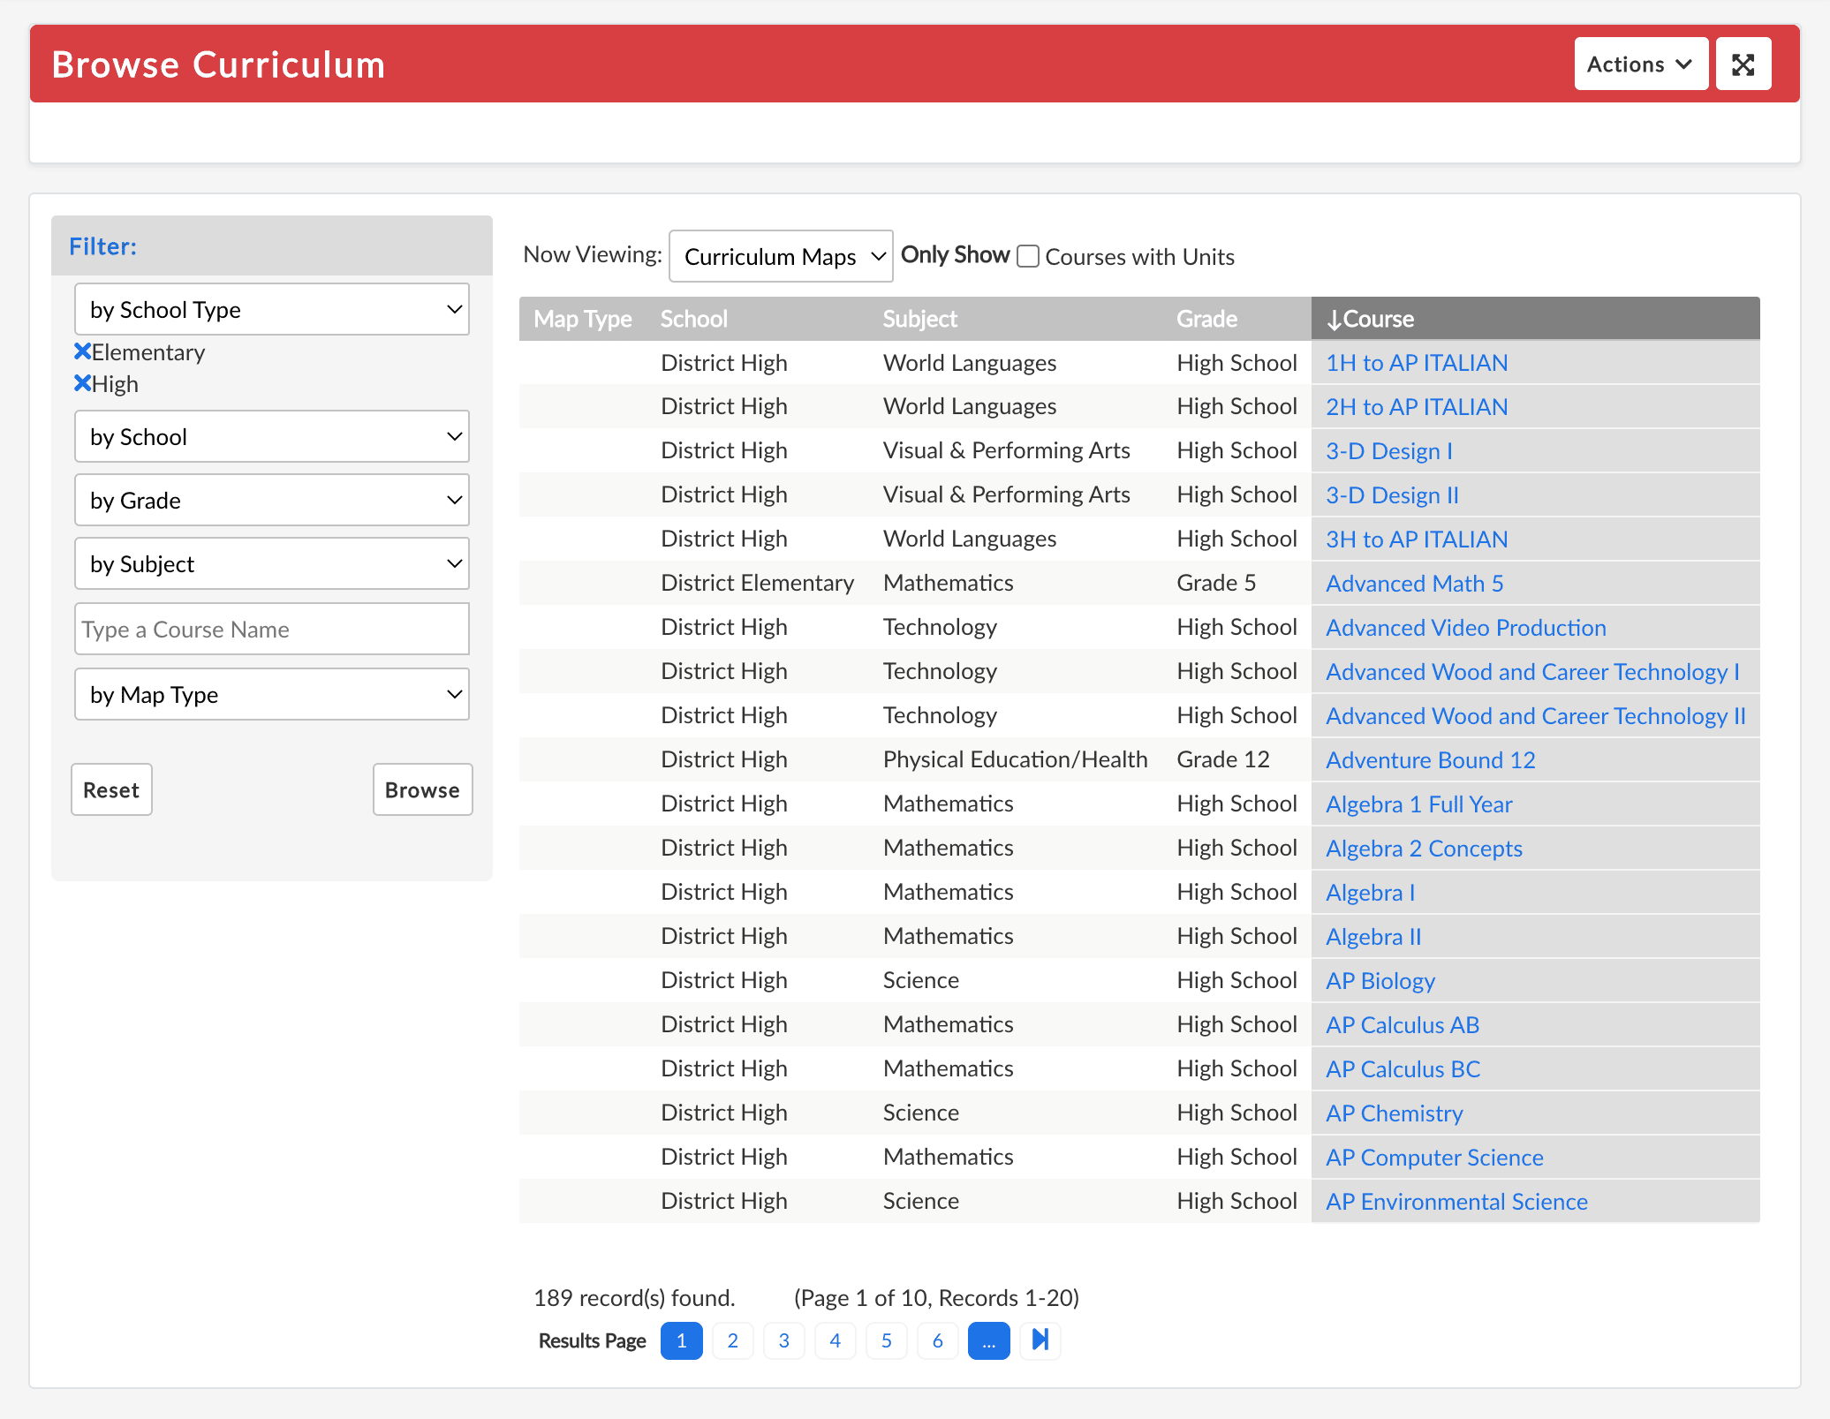This screenshot has width=1830, height=1419.
Task: Go to results page 4
Action: (835, 1340)
